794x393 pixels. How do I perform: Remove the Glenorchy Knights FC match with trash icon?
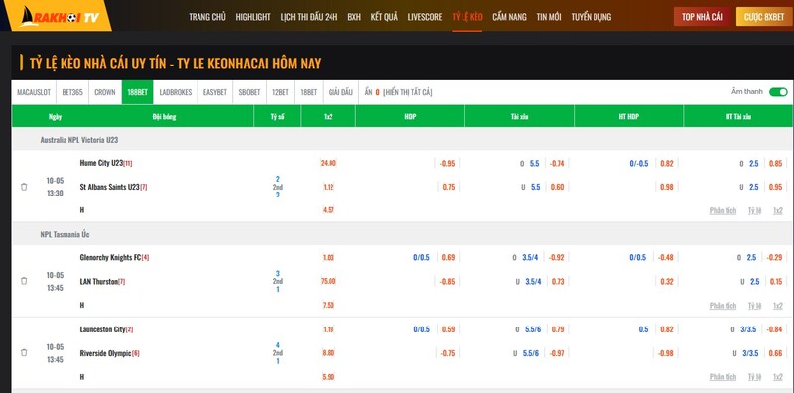tap(24, 281)
